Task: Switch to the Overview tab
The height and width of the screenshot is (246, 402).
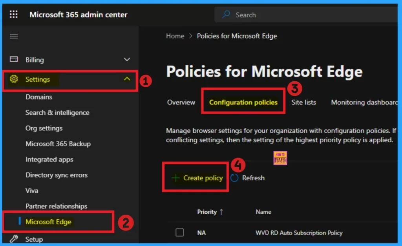Action: pos(181,102)
